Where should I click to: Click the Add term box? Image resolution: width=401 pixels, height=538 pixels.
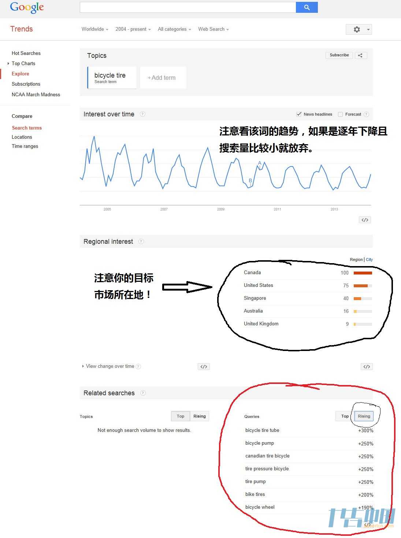pyautogui.click(x=163, y=78)
